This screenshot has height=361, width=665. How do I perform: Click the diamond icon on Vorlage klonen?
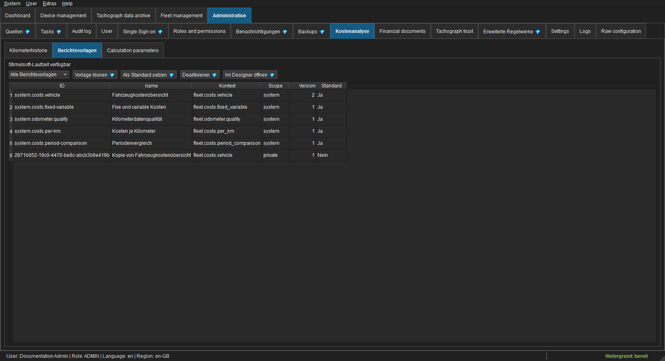[x=112, y=75]
